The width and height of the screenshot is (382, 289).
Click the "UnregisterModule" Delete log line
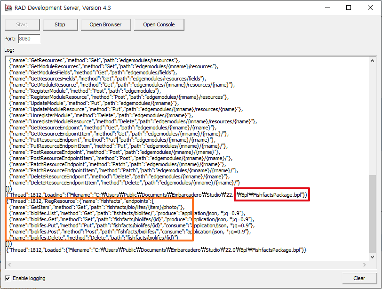tap(101, 115)
